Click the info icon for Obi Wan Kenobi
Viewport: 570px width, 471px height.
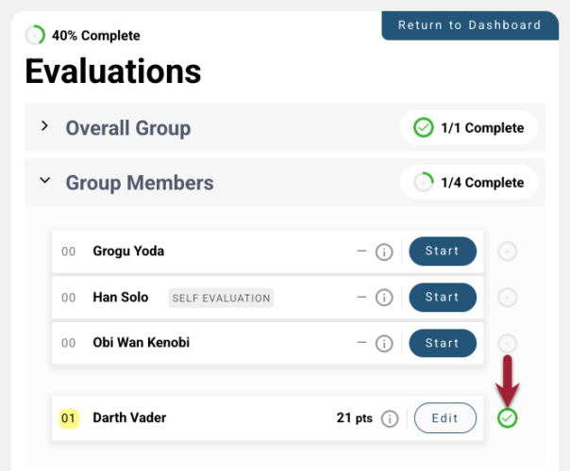pyautogui.click(x=384, y=343)
